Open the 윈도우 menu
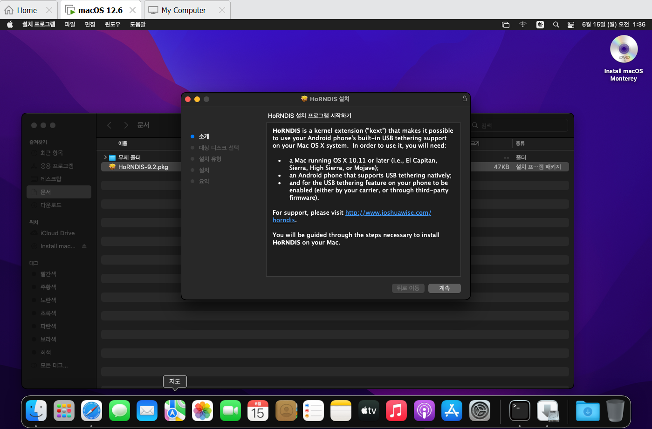The height and width of the screenshot is (429, 652). [112, 24]
